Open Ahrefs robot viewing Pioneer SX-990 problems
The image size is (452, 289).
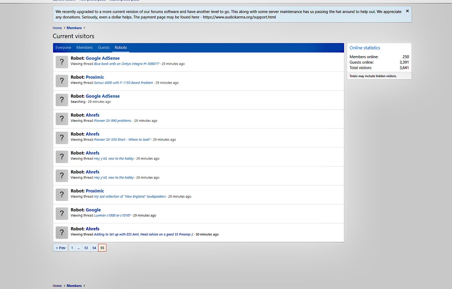(93, 115)
